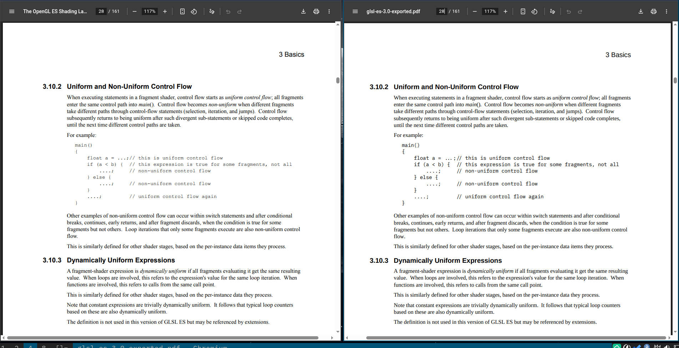Click fit to page in left viewer
Screen dimensions: 679x348
[182, 11]
